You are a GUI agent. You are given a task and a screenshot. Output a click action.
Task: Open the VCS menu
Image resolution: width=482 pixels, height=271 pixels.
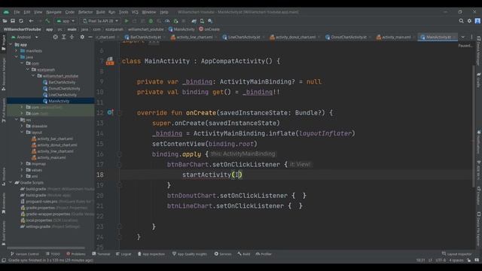135,12
